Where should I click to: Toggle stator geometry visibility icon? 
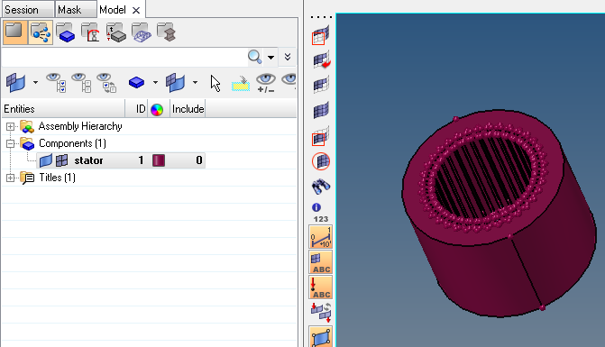pyautogui.click(x=45, y=160)
